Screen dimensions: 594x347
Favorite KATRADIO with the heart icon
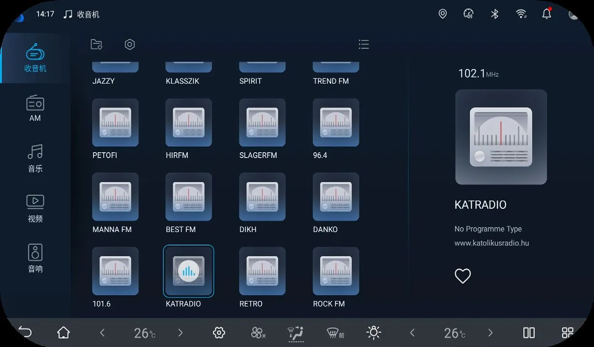pyautogui.click(x=463, y=276)
